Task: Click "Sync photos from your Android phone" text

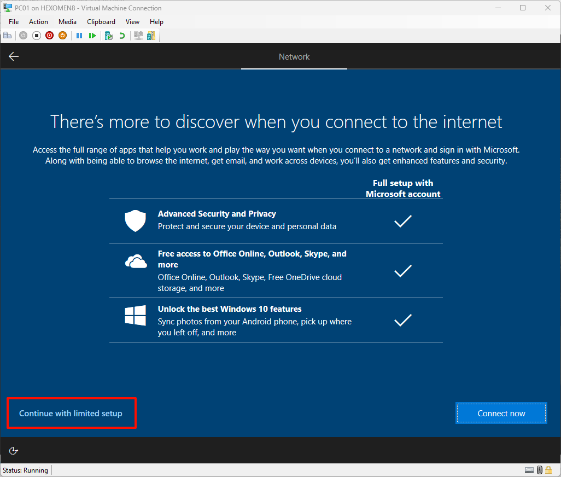Action: [255, 327]
